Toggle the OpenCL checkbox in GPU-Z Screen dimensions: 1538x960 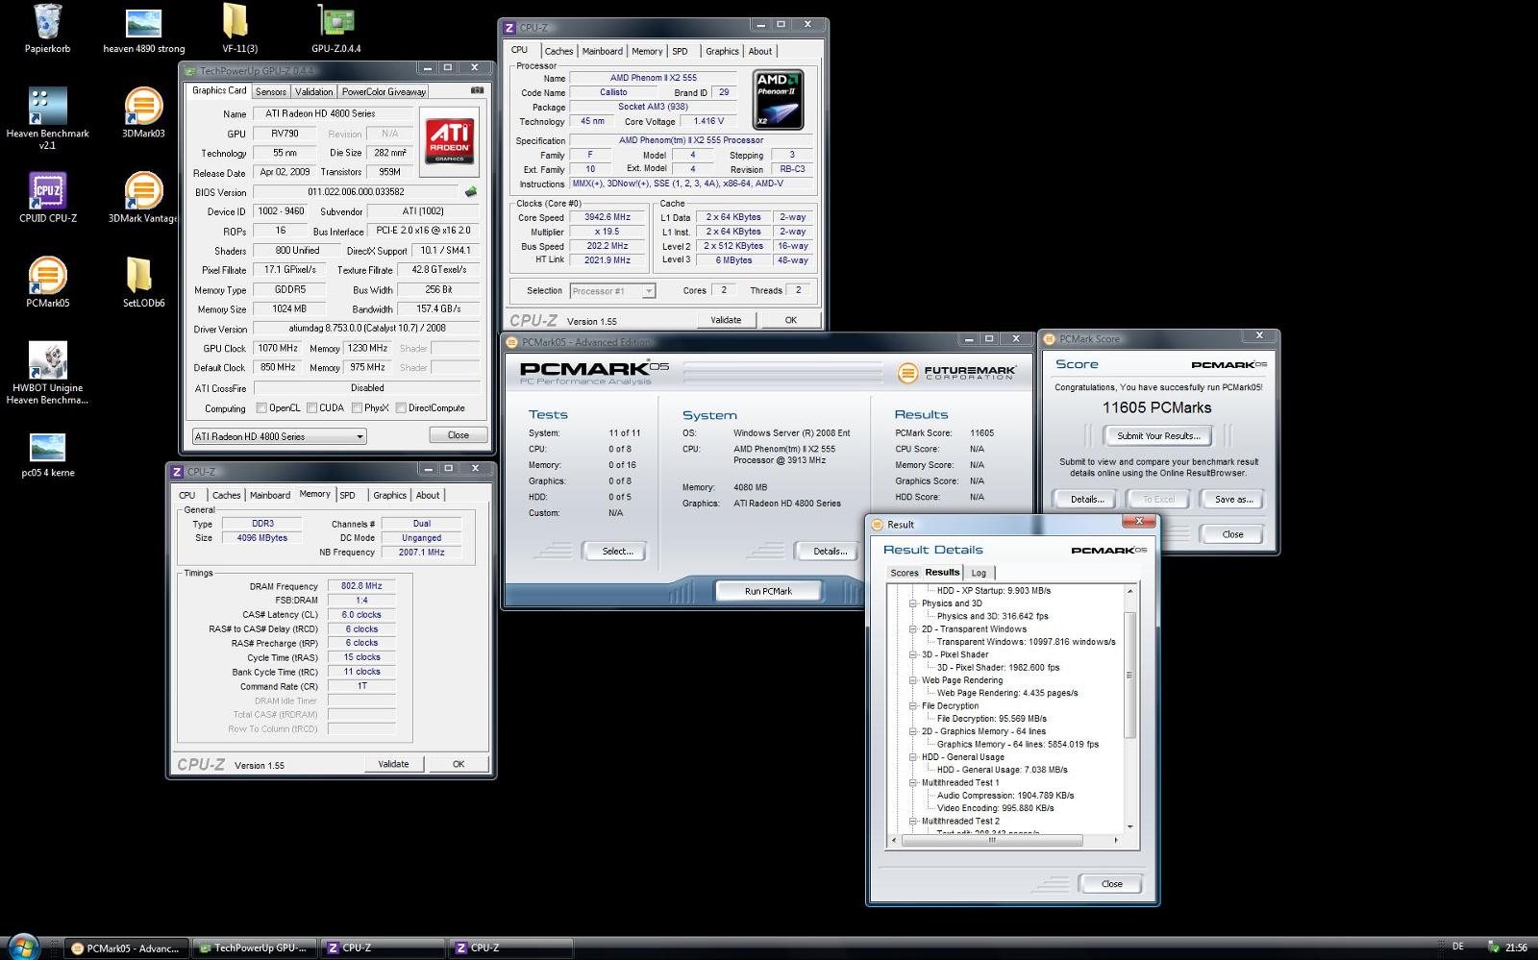[x=261, y=407]
